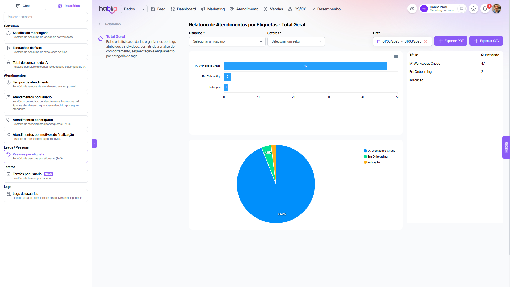Click the Total Geral home icon
Image resolution: width=510 pixels, height=287 pixels.
click(100, 39)
